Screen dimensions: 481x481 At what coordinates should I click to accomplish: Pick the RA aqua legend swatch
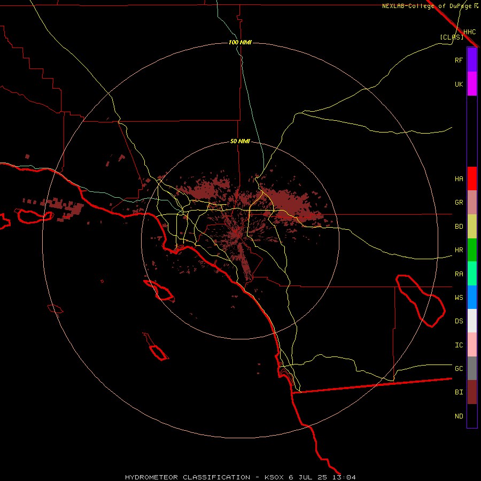tap(472, 274)
